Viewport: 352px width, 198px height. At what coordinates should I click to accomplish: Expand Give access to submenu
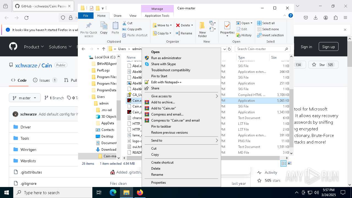point(181,96)
